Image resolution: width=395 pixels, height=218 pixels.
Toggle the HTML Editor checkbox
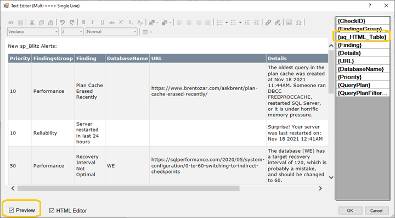coord(52,210)
